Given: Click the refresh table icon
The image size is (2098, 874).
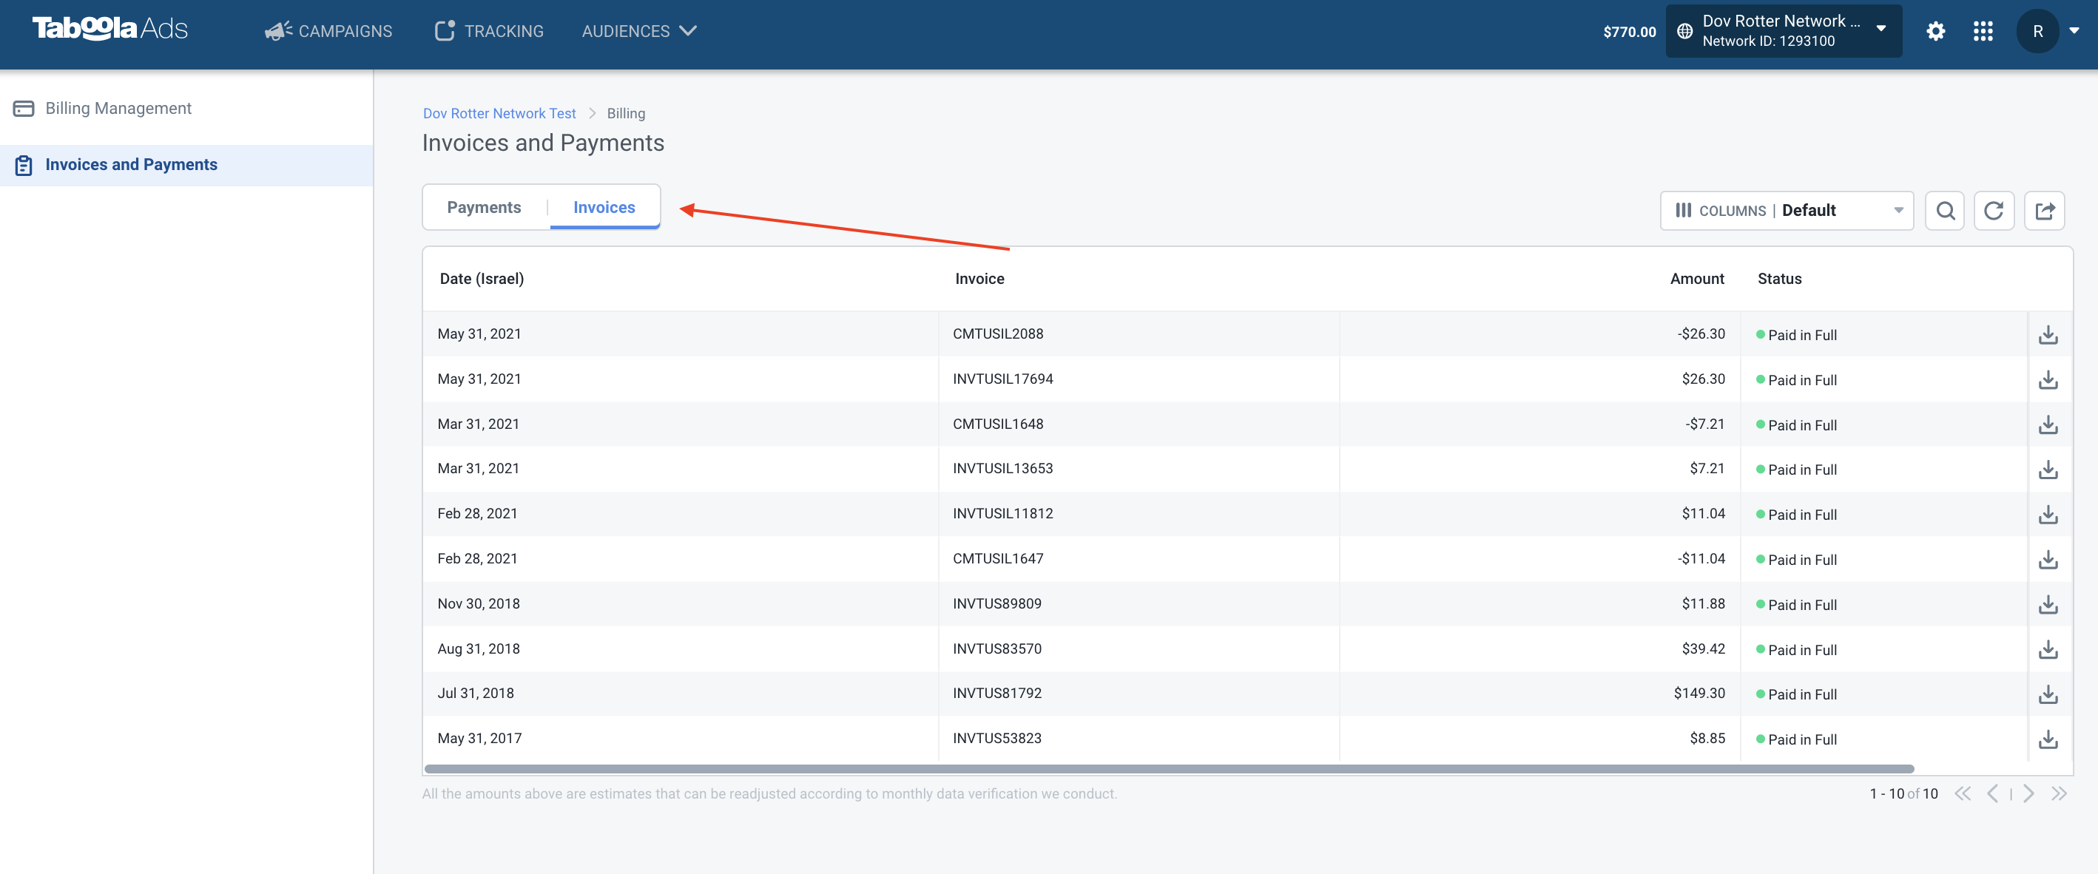Looking at the screenshot, I should point(1994,211).
